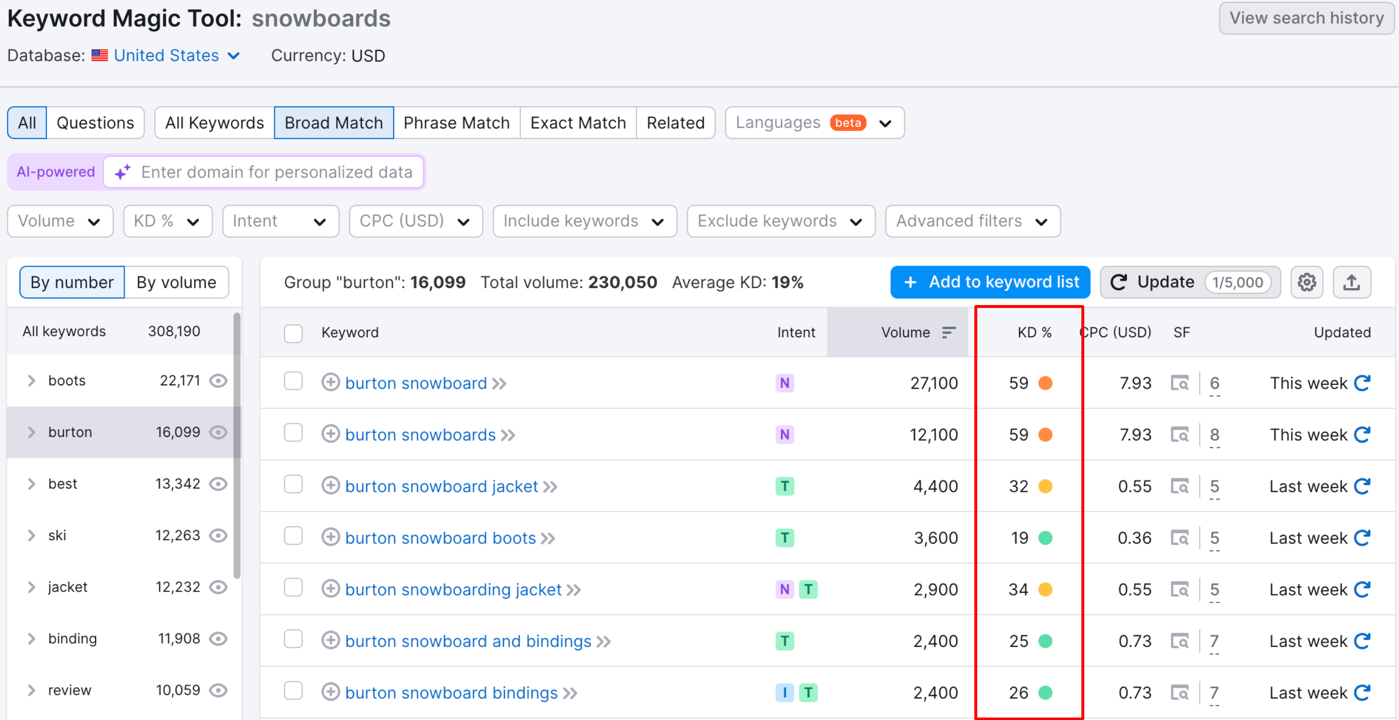Image resolution: width=1399 pixels, height=720 pixels.
Task: Open burton snowboarding jacket keyword link
Action: click(453, 589)
